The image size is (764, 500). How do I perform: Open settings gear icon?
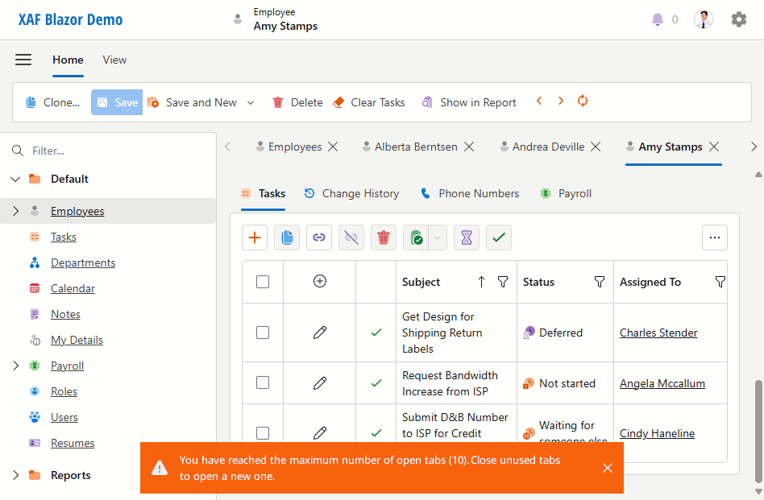click(739, 19)
